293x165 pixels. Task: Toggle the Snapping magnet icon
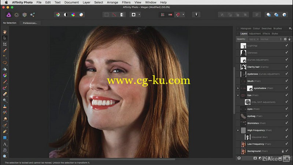178,15
